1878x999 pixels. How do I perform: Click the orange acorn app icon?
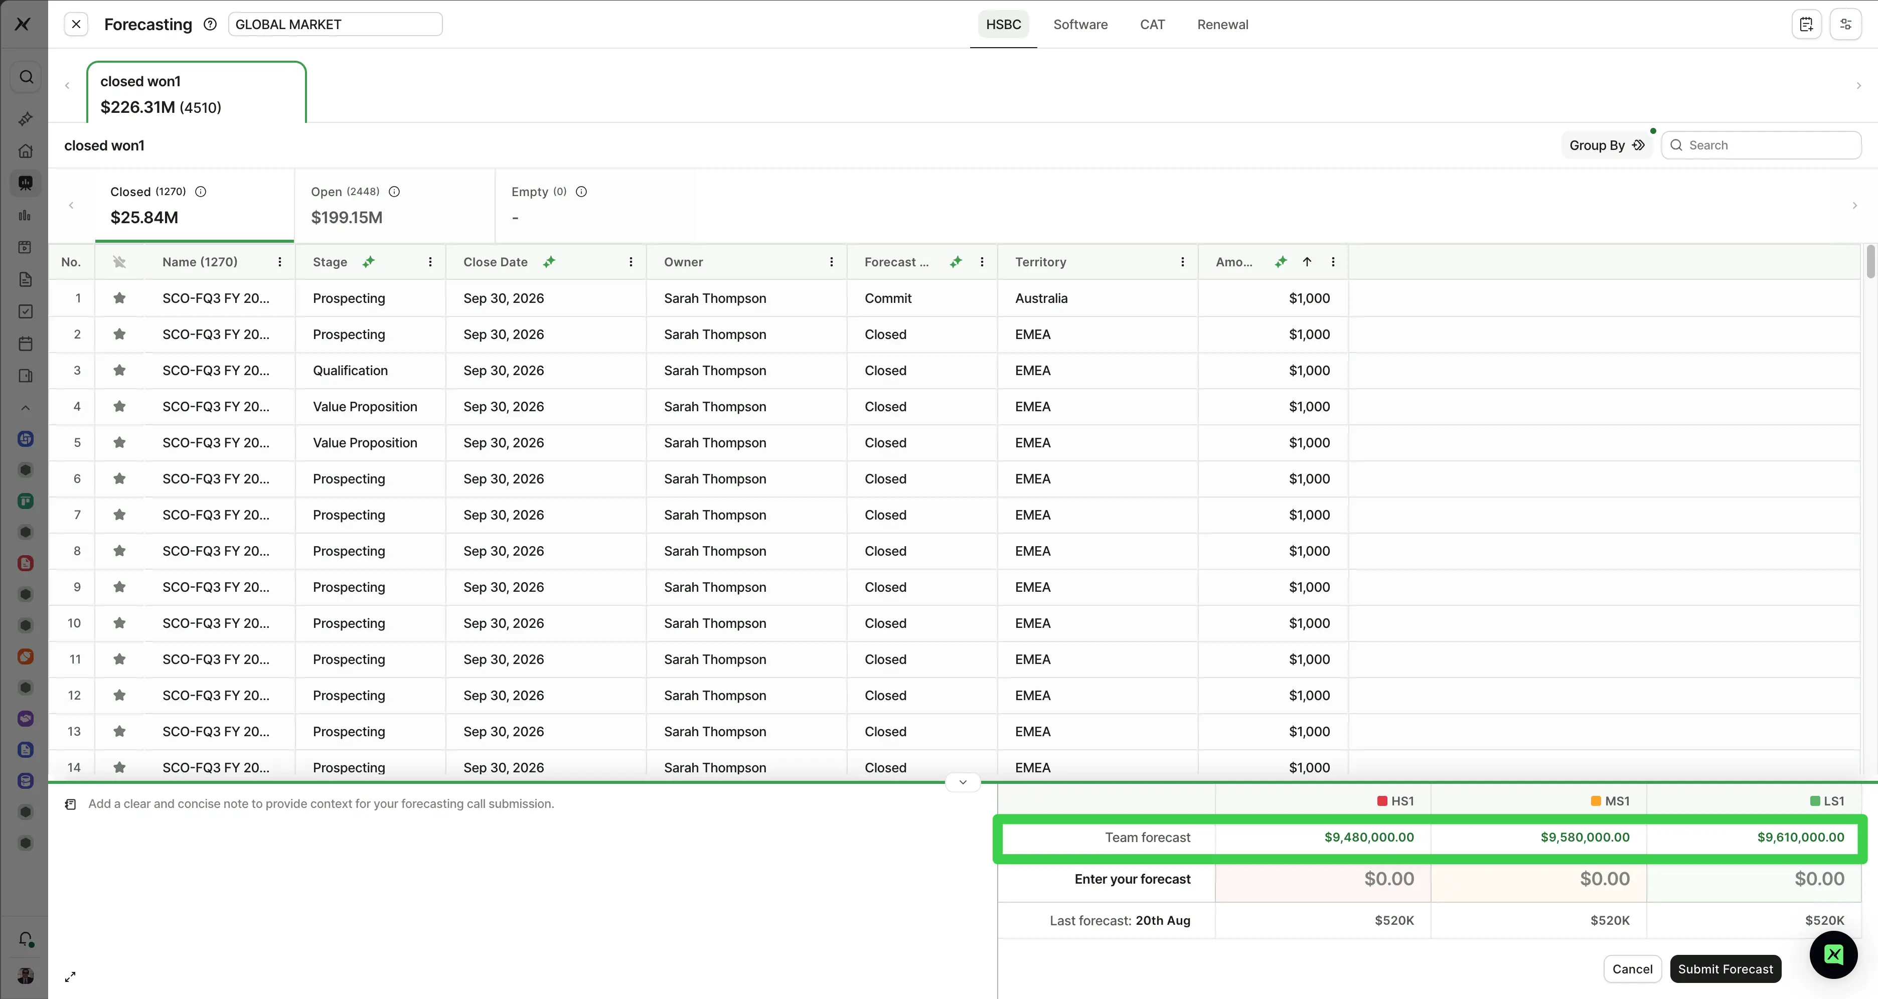pyautogui.click(x=26, y=656)
